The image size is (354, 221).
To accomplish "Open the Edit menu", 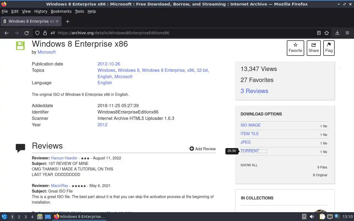I will pyautogui.click(x=15, y=11).
